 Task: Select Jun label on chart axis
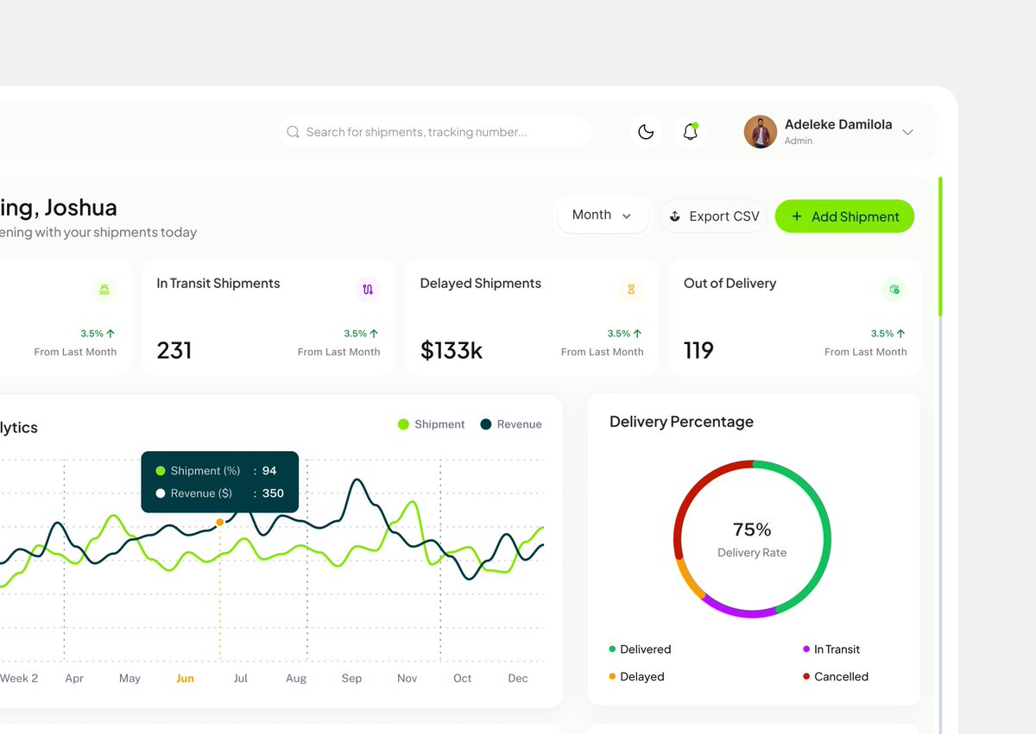click(185, 679)
